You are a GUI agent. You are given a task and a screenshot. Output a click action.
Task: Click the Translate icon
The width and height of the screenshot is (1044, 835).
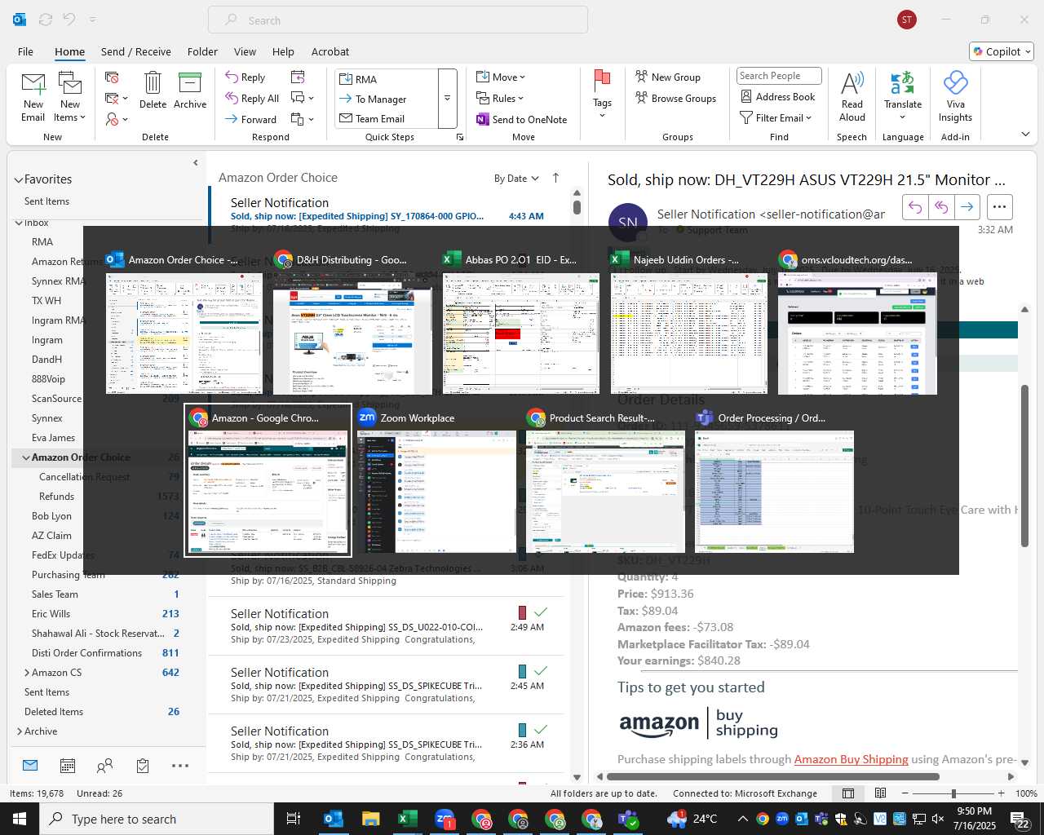pos(903,83)
